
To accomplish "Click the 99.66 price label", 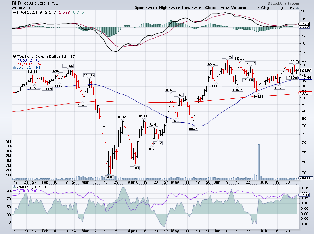I will (178, 95).
